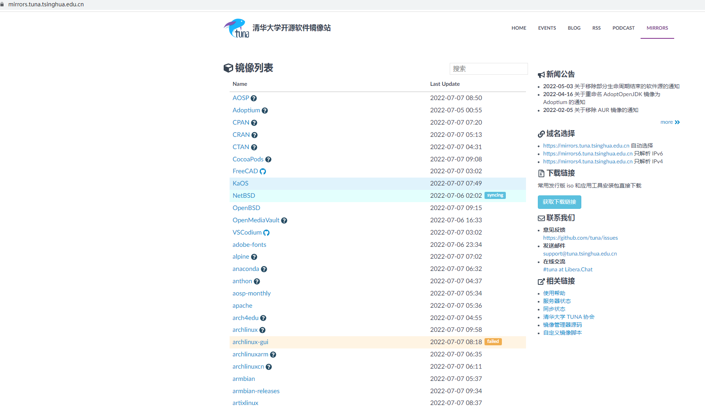Click the Last Update column header
The width and height of the screenshot is (705, 407).
(x=445, y=84)
